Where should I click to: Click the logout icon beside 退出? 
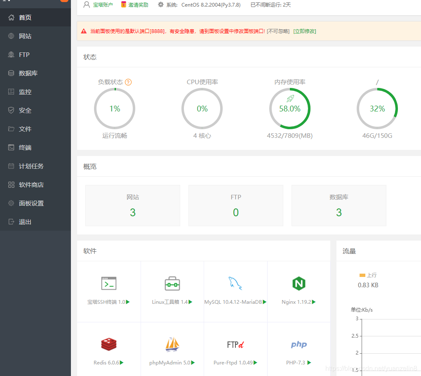click(11, 222)
